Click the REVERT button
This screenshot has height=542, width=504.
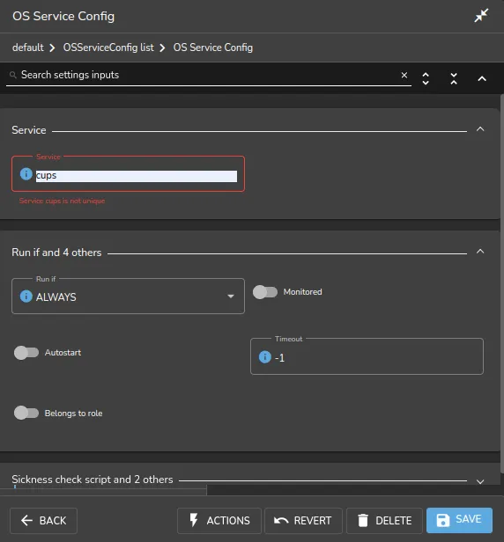(303, 521)
